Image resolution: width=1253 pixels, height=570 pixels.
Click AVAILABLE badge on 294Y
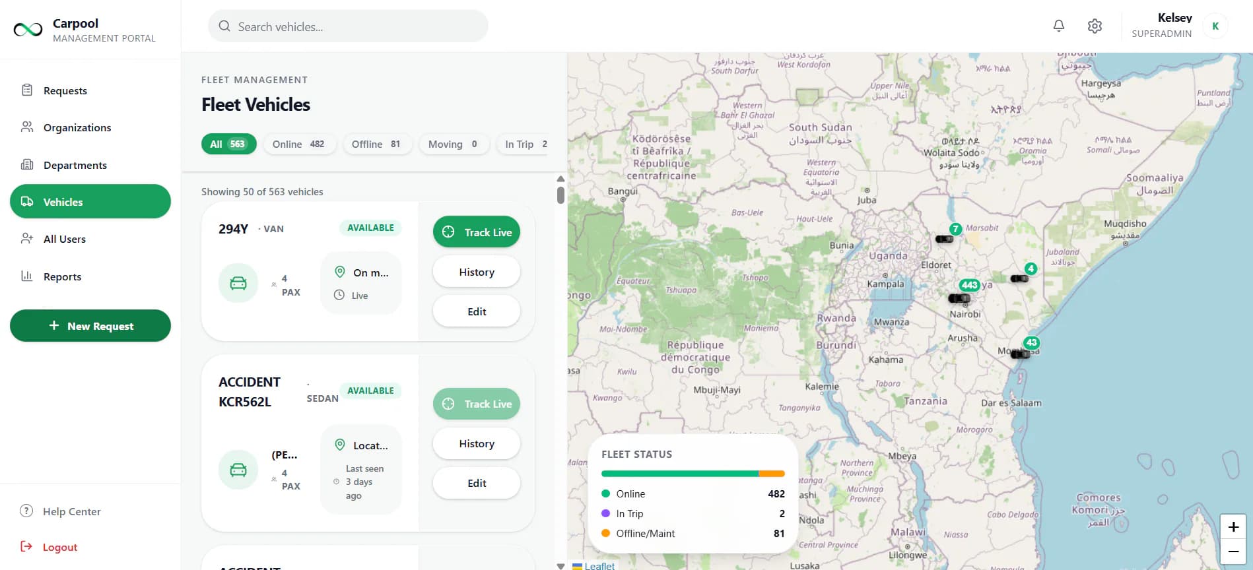coord(370,228)
